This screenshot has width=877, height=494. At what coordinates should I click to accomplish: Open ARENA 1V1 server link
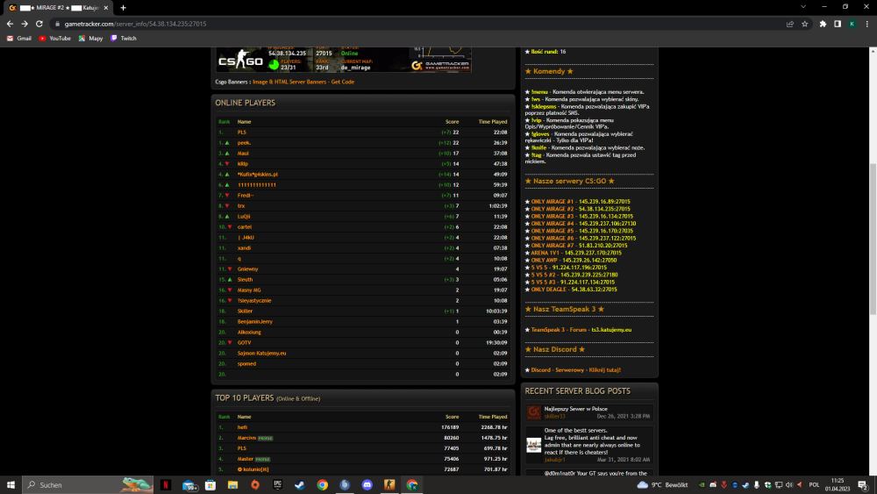(x=576, y=253)
